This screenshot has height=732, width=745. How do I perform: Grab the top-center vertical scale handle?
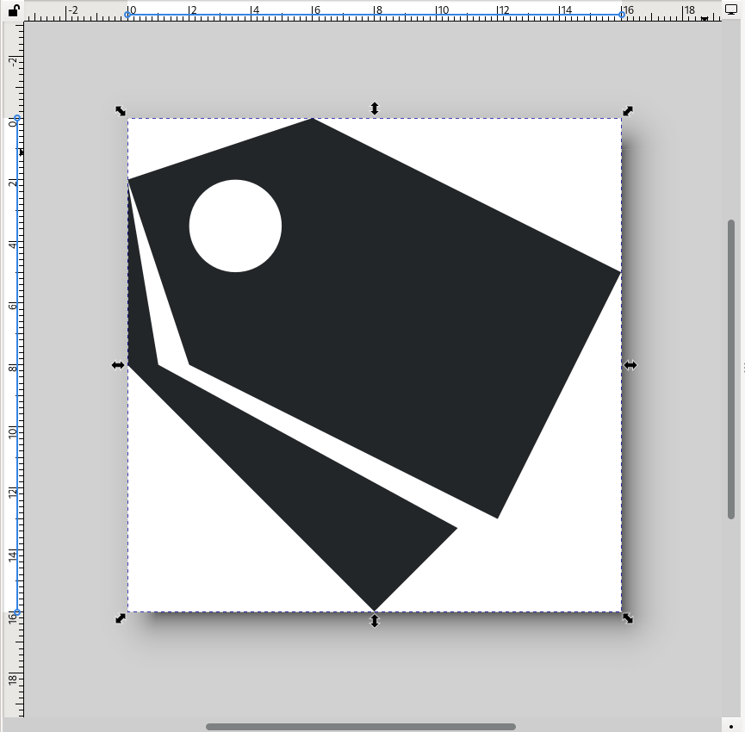375,109
